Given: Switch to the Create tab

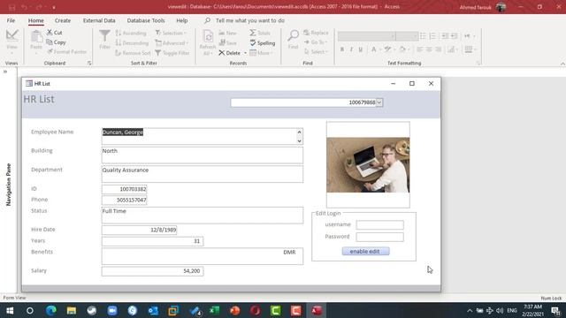Looking at the screenshot, I should (63, 20).
